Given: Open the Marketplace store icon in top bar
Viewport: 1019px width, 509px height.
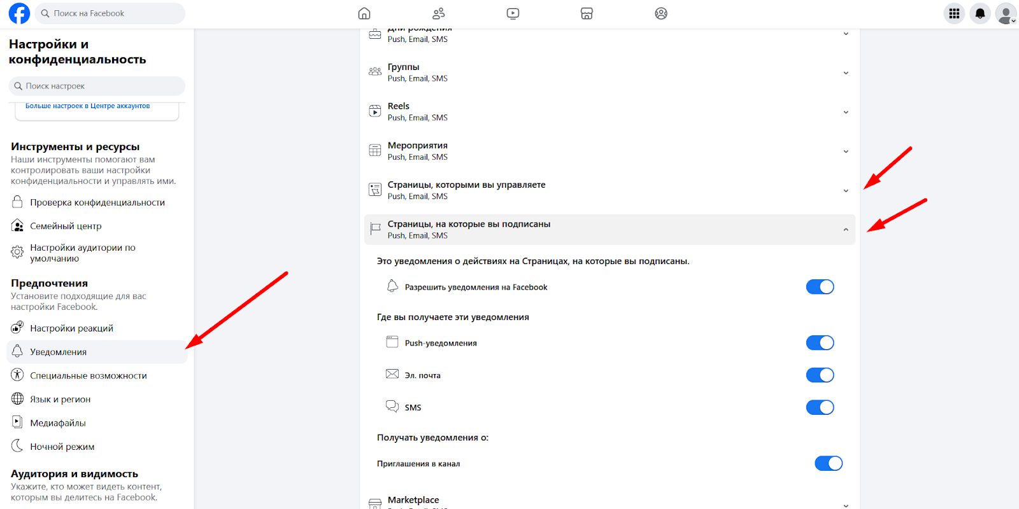Looking at the screenshot, I should pyautogui.click(x=587, y=13).
